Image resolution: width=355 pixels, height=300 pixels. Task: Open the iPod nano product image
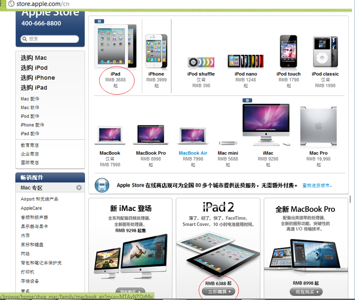(x=246, y=61)
